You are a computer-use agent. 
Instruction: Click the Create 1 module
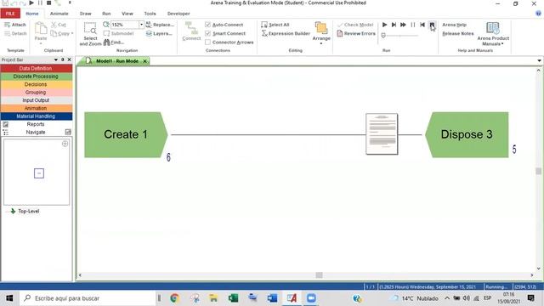tap(126, 134)
